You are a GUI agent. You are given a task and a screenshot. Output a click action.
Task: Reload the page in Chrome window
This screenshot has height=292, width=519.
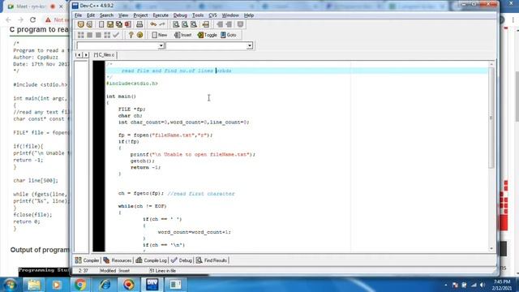(32, 19)
